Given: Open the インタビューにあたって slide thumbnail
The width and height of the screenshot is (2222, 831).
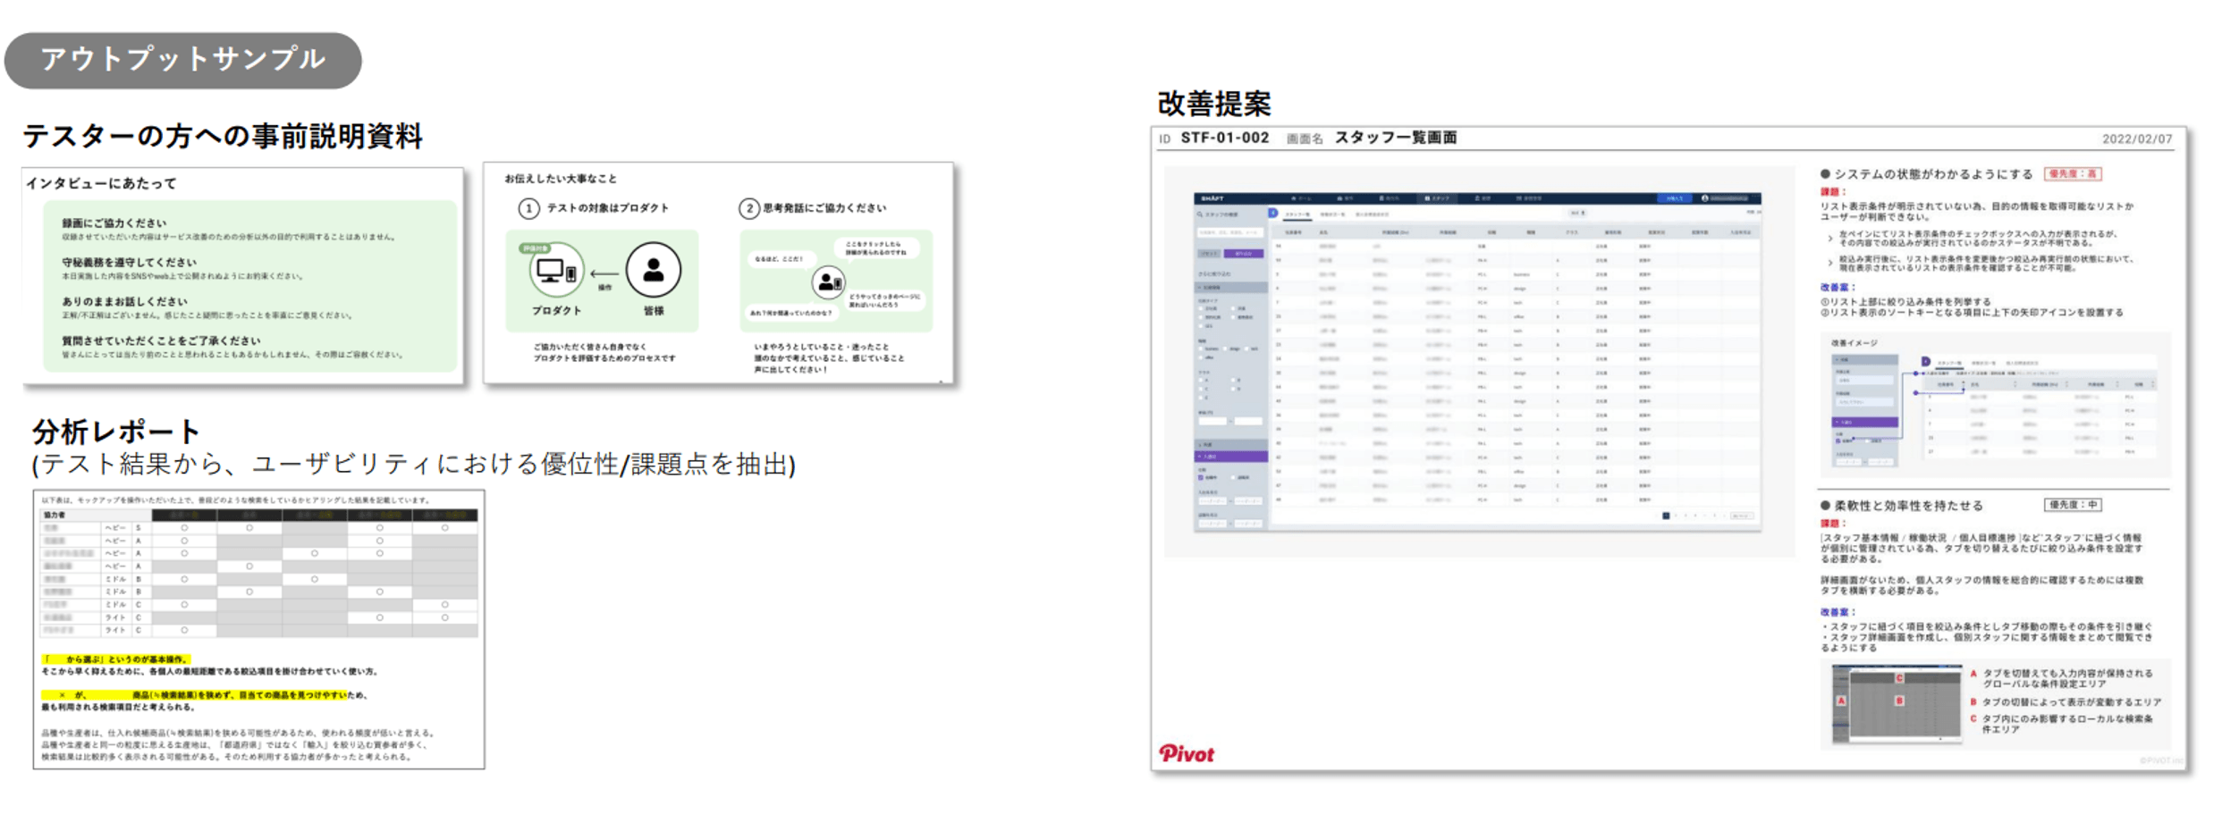Looking at the screenshot, I should 243,276.
